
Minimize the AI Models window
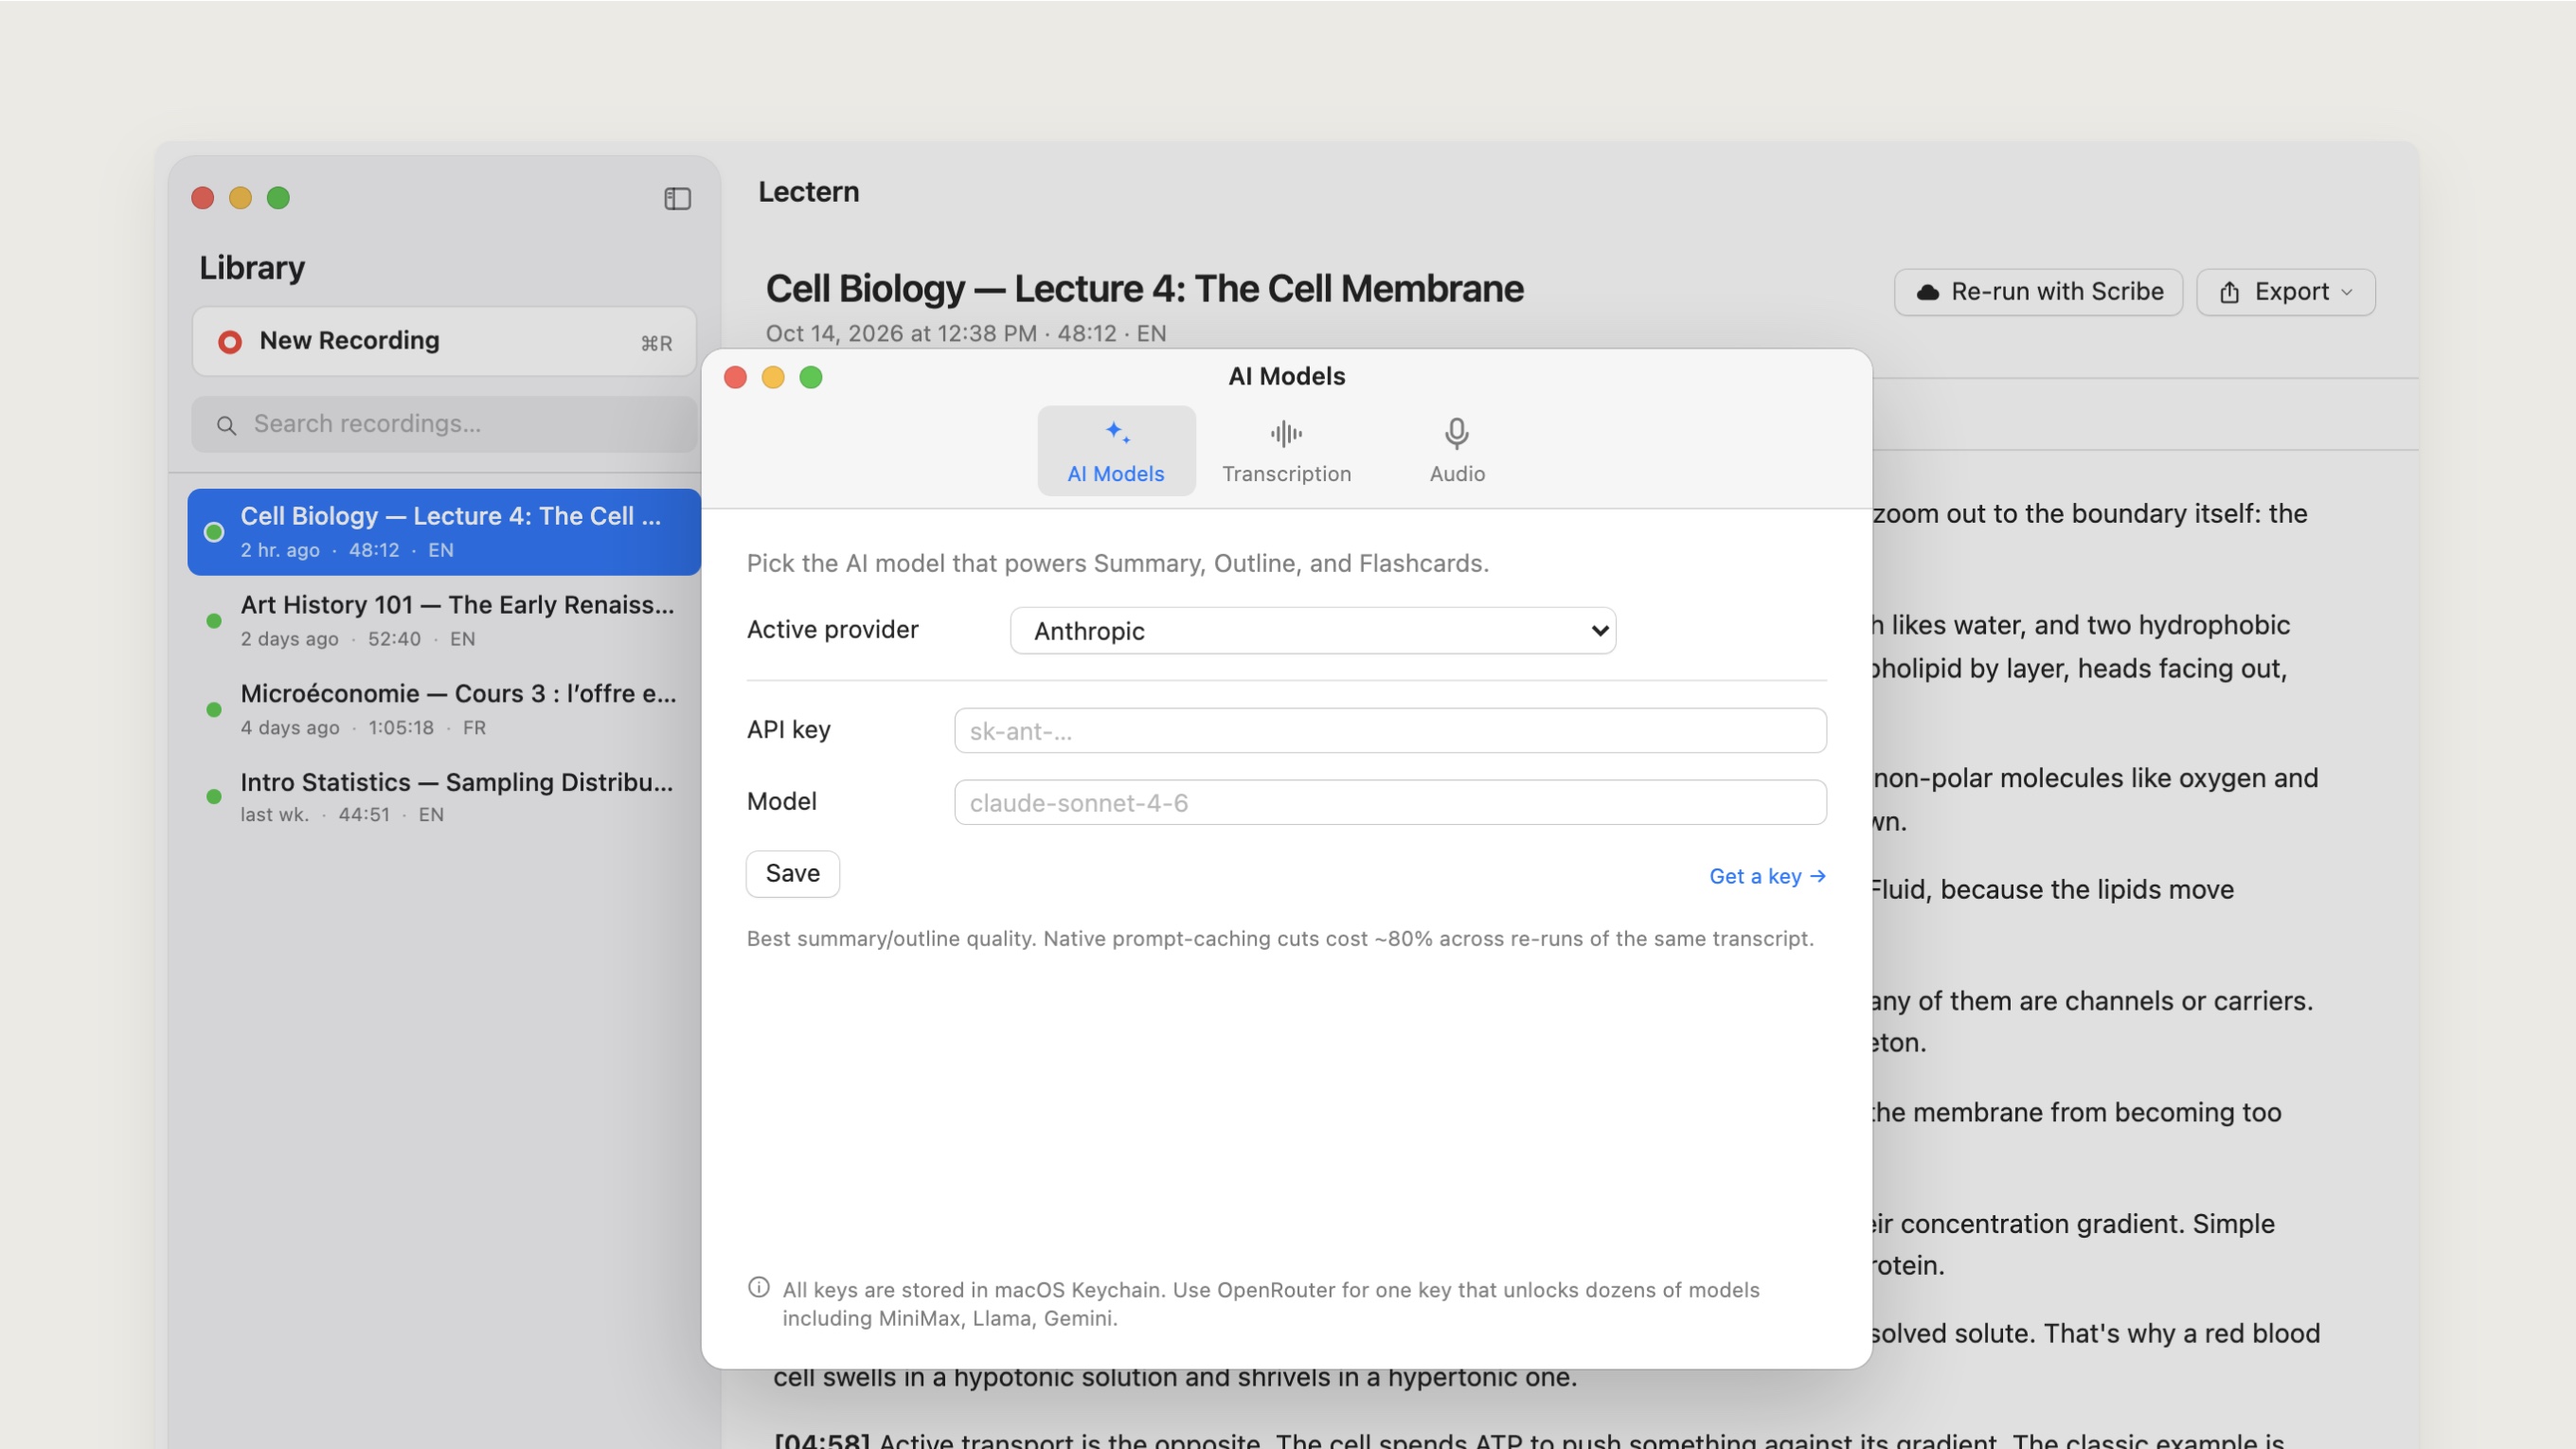(x=773, y=378)
